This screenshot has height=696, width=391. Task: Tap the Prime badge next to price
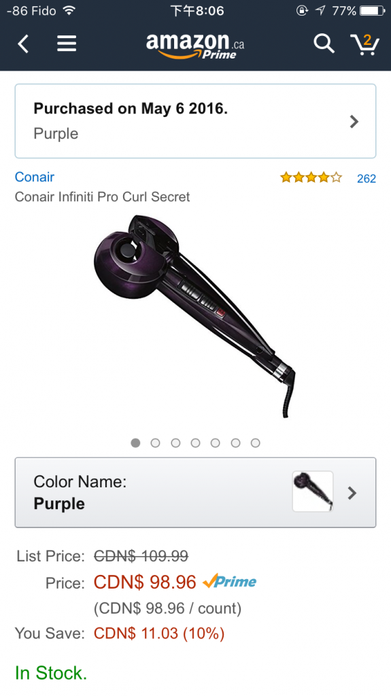pos(230,581)
